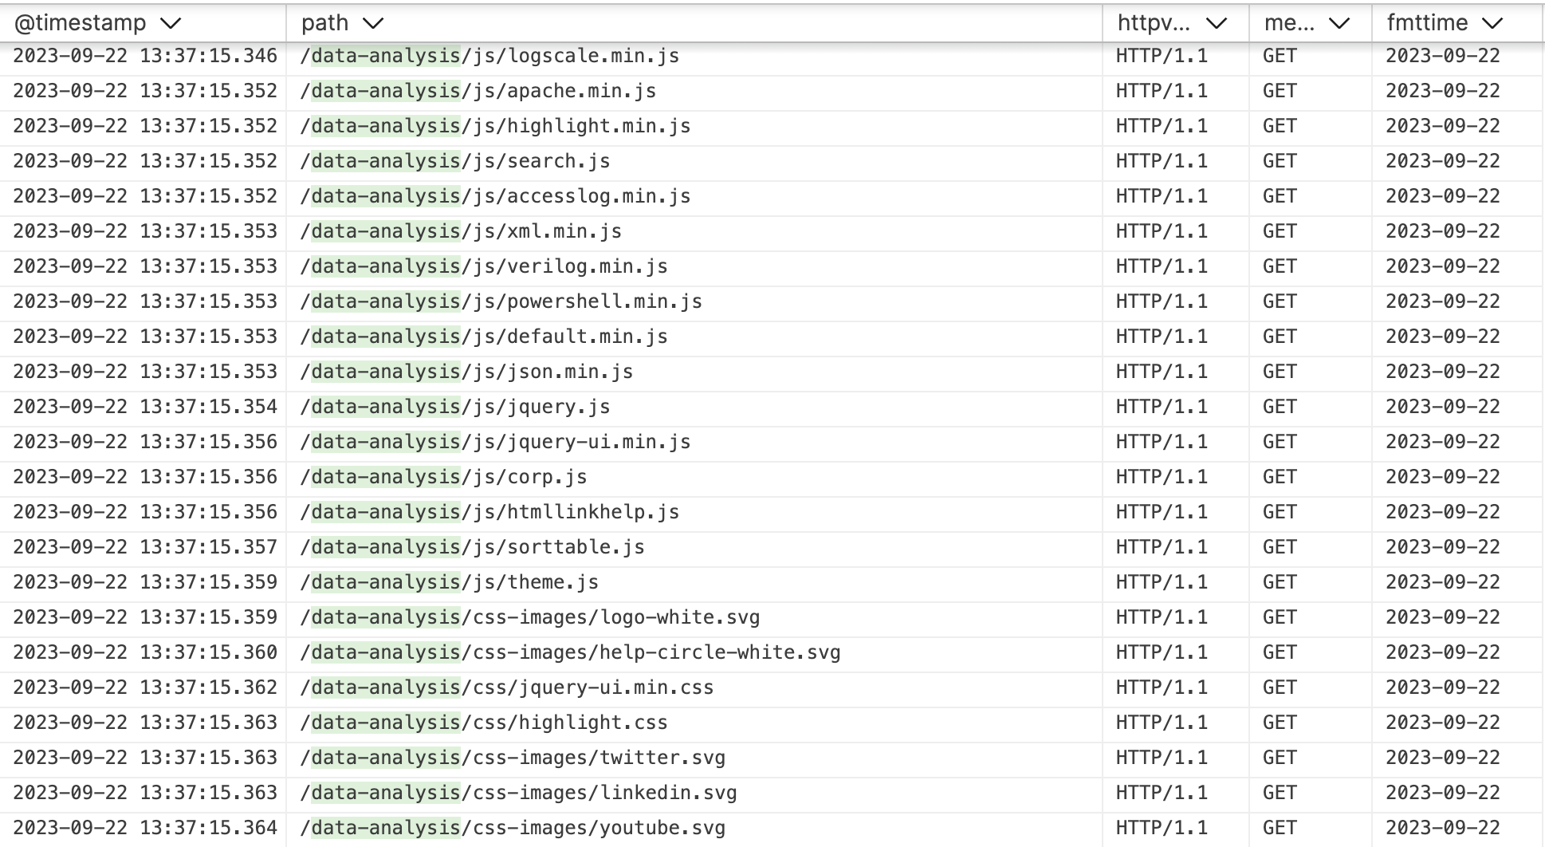Click the jquery-ui.min.css path entry
The width and height of the screenshot is (1545, 847).
[x=507, y=687]
